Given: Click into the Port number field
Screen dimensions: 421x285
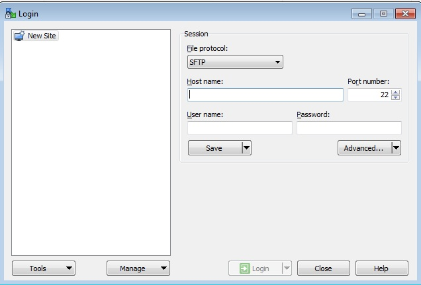Looking at the screenshot, I should (369, 95).
